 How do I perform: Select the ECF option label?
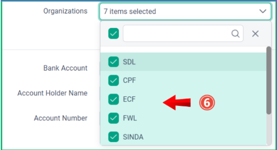coord(129,99)
